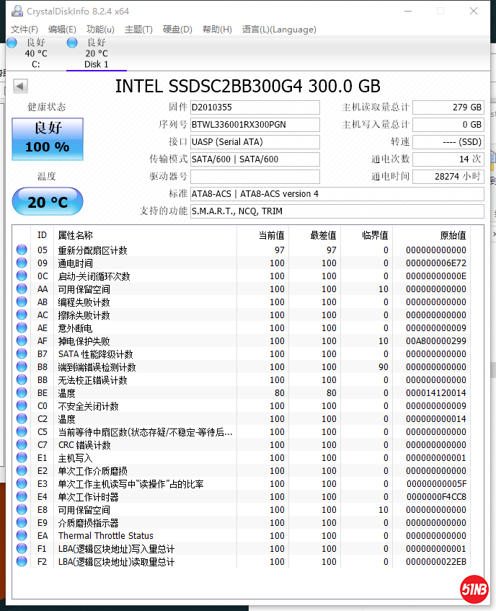496x611 pixels.
Task: Click the status orb for attribute 05
Action: tap(22, 250)
